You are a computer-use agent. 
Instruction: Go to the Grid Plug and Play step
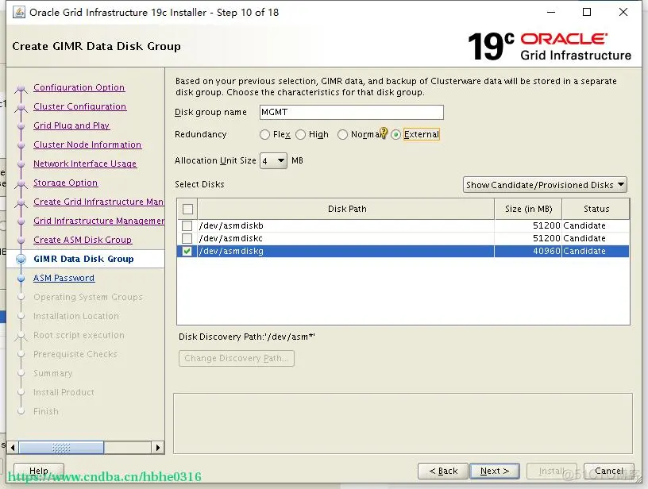coord(71,125)
